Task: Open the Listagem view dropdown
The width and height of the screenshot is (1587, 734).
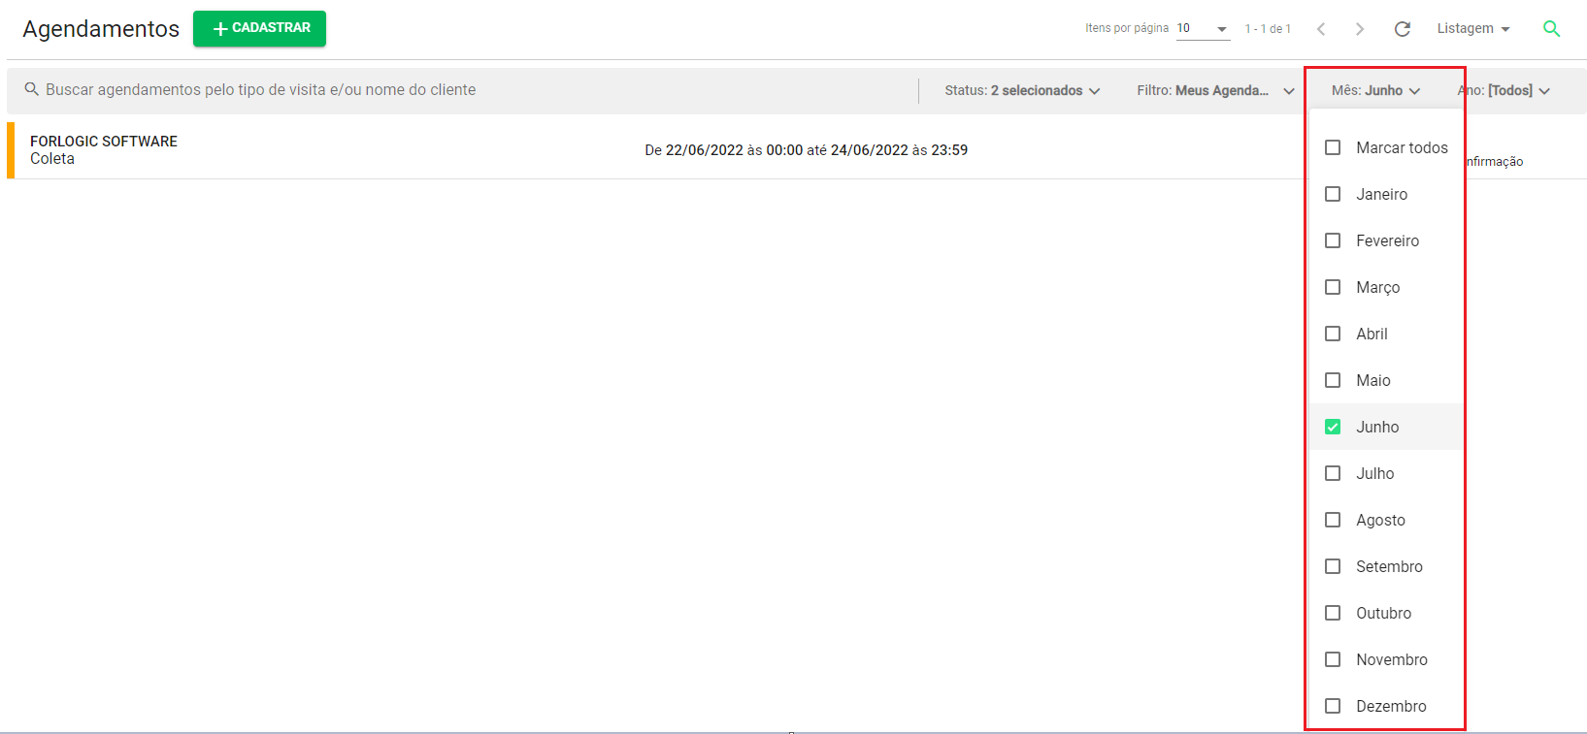Action: point(1473,29)
